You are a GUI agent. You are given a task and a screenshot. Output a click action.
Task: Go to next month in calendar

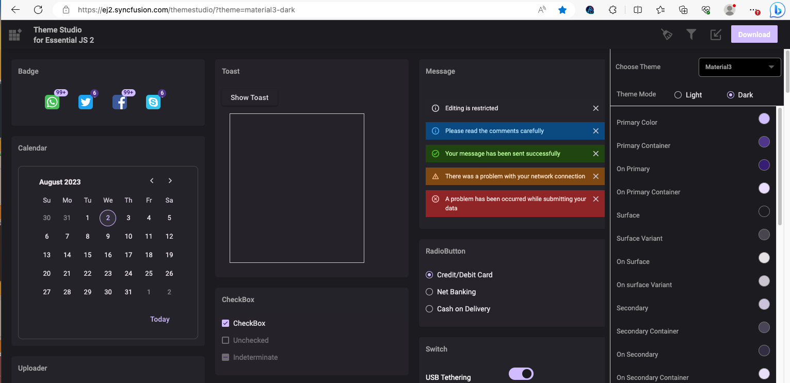coord(170,181)
